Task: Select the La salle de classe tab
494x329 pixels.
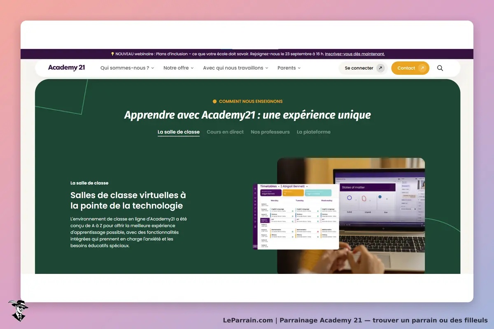Action: pyautogui.click(x=179, y=132)
